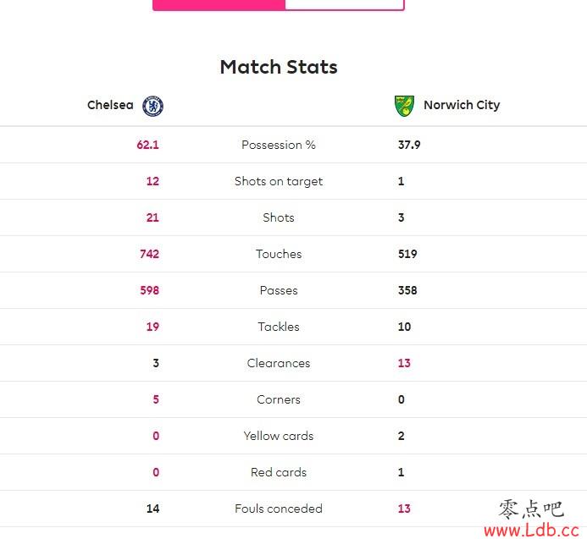
Task: Click the Chelsea club crest icon
Action: 152,107
